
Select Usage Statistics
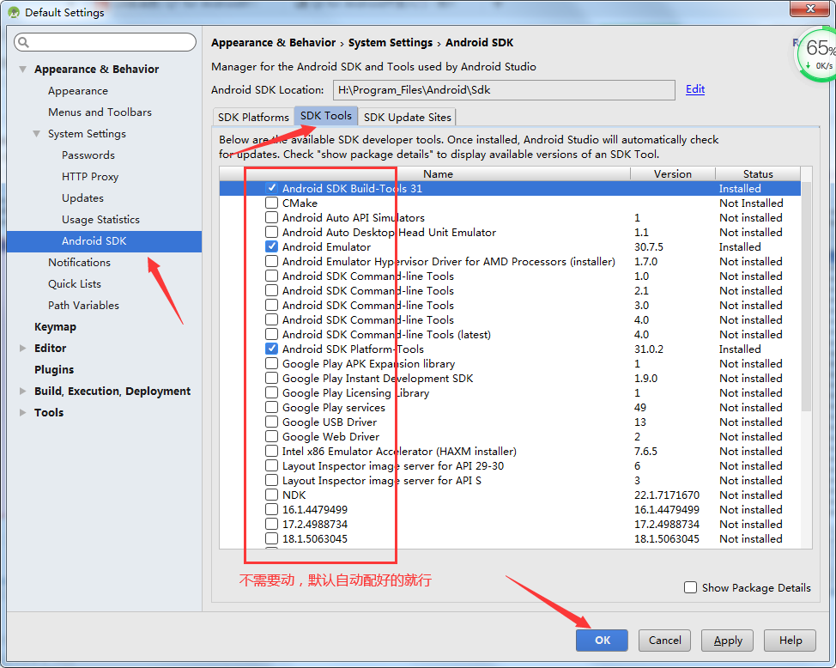(x=100, y=219)
